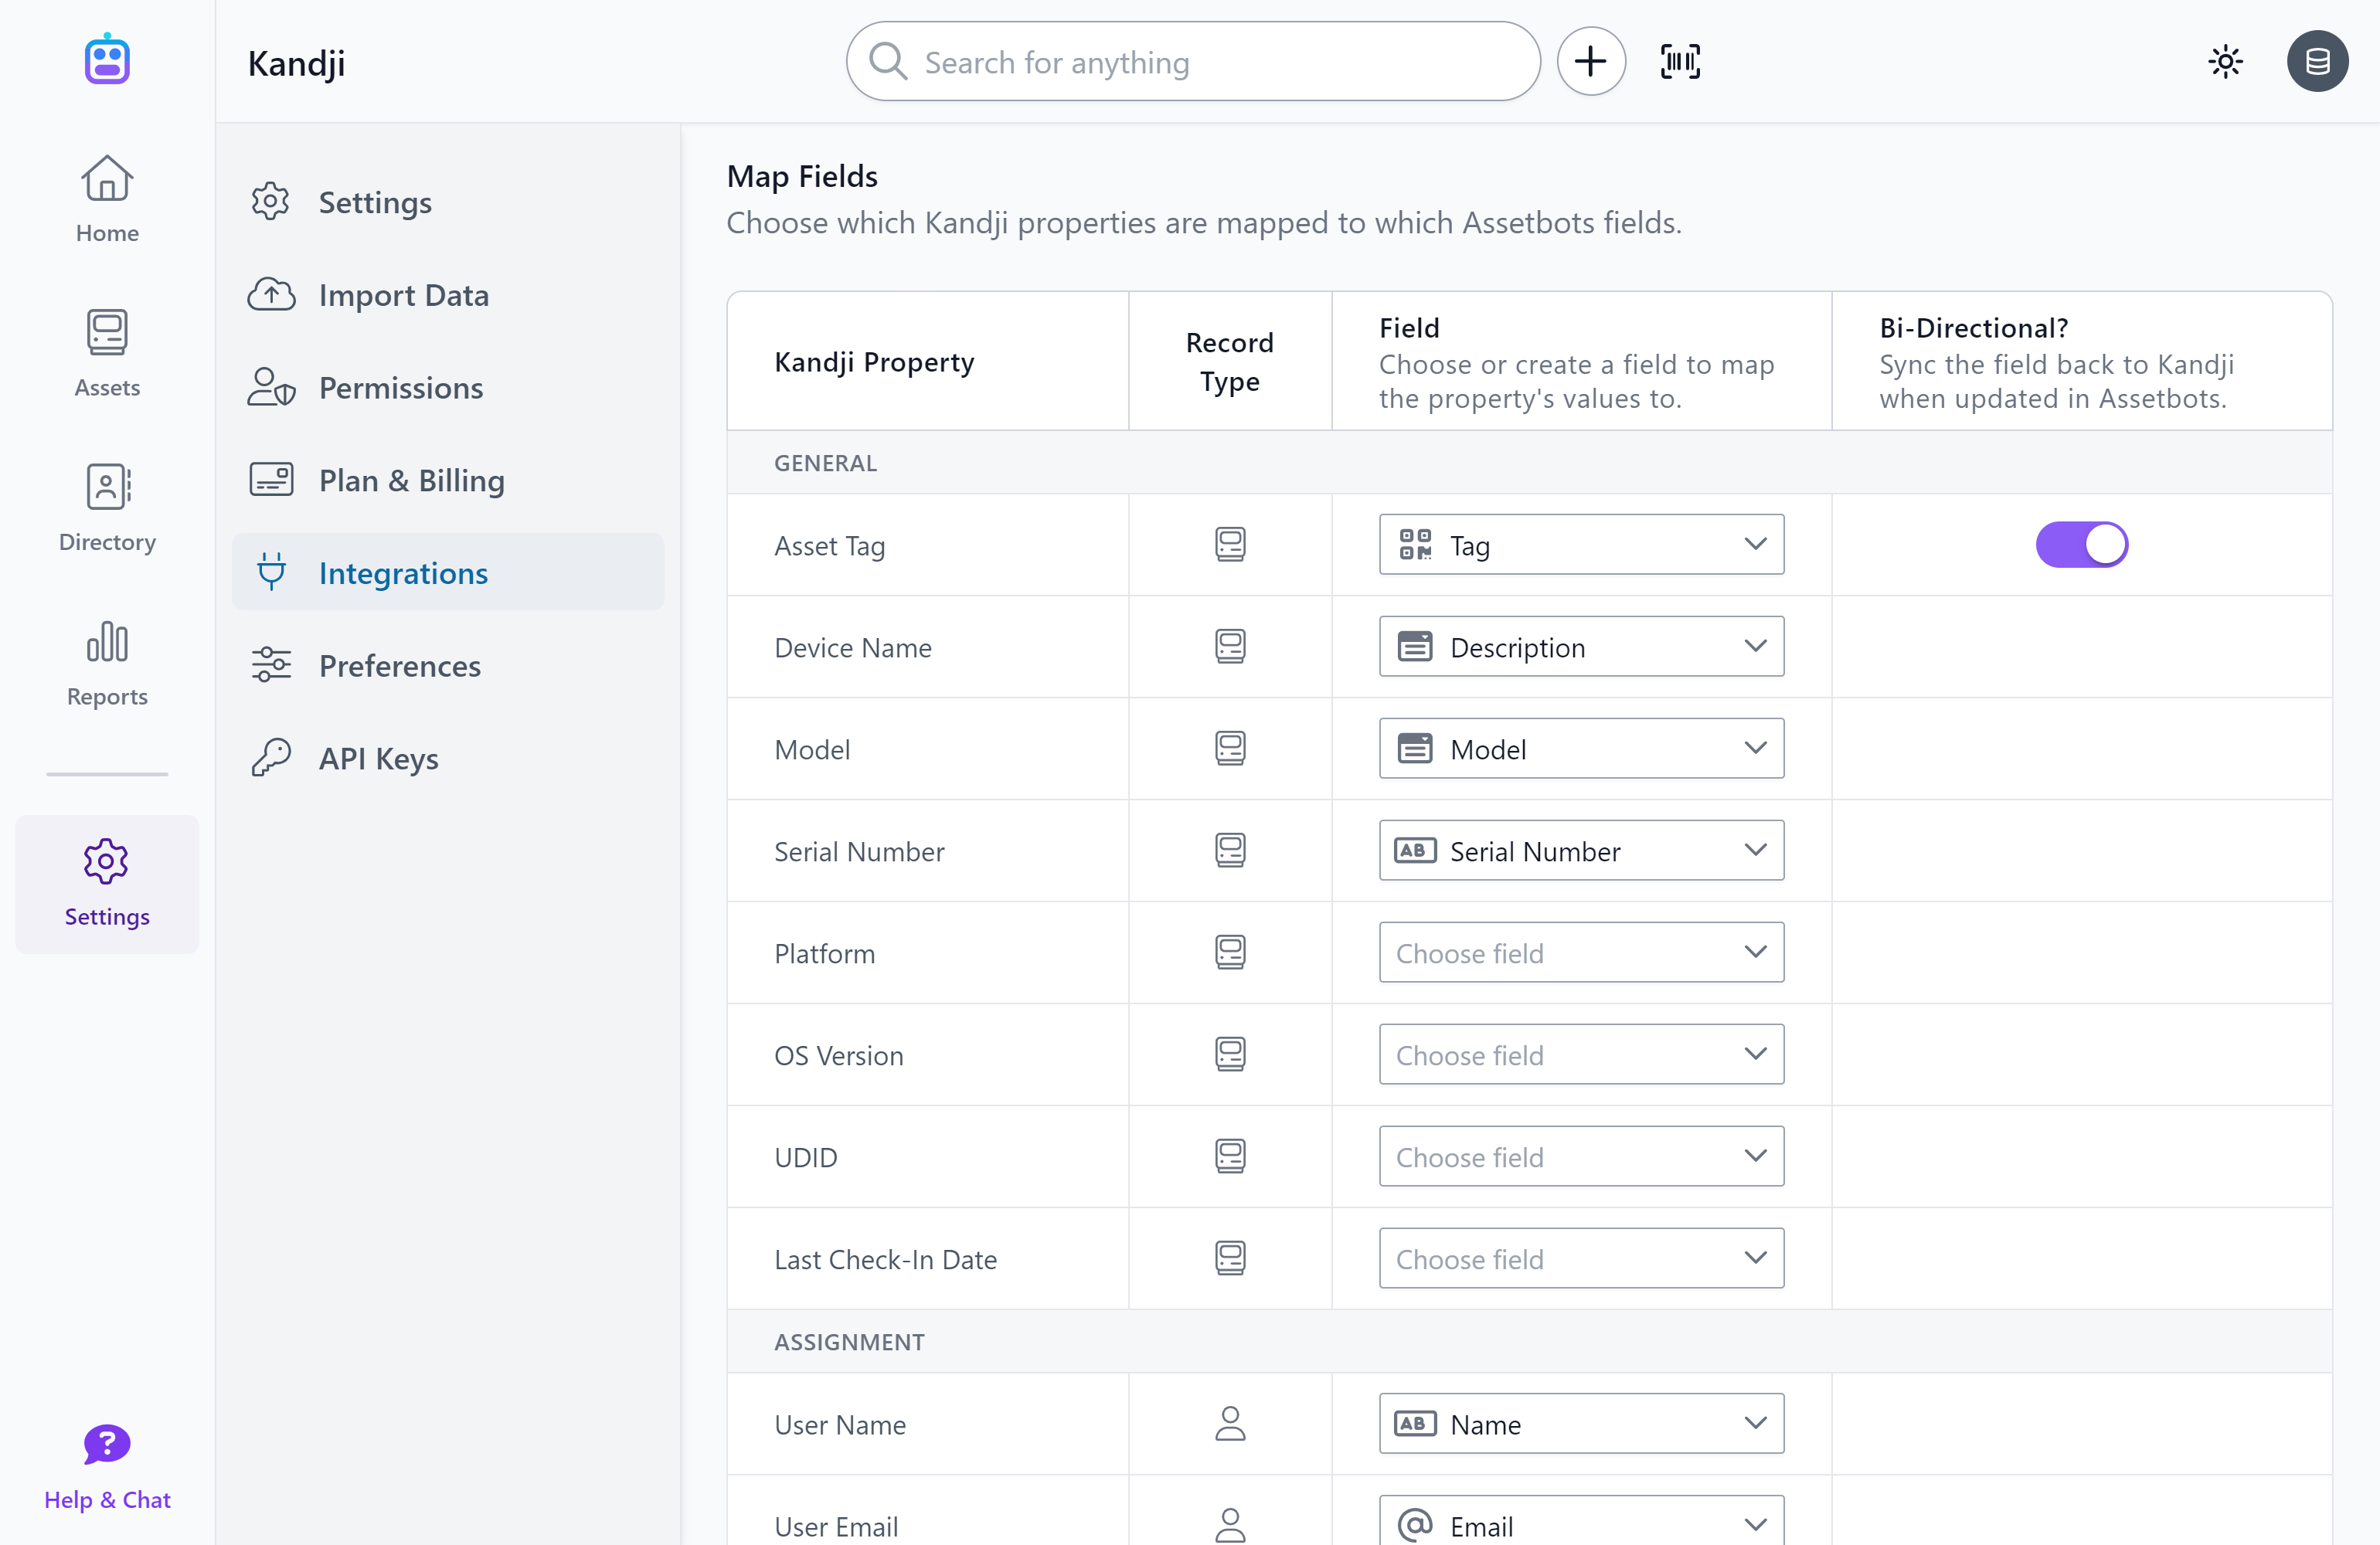This screenshot has width=2380, height=1545.
Task: Open Preferences page
Action: tap(448, 665)
